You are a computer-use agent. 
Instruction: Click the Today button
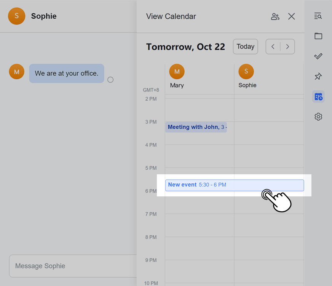pyautogui.click(x=245, y=47)
